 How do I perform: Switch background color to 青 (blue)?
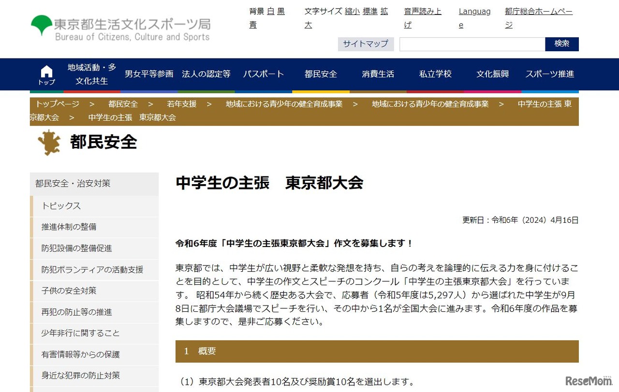[253, 25]
